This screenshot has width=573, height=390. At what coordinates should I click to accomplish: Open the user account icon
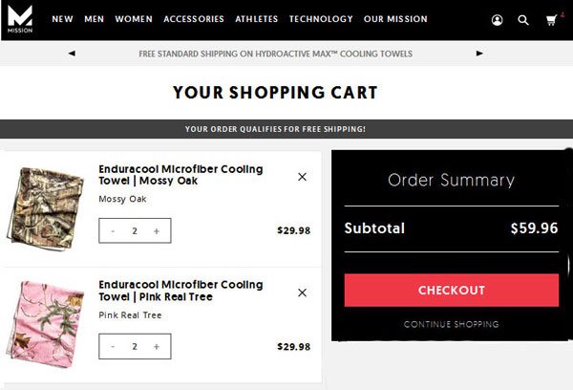[x=497, y=20]
